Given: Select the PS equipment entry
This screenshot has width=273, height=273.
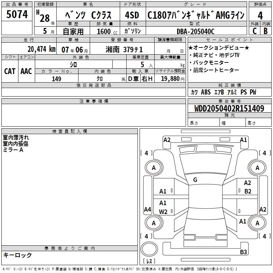Looking at the screenshot, I should tap(244, 92).
